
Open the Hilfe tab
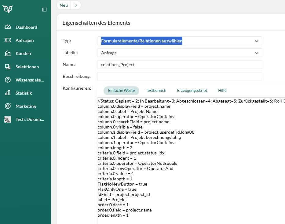[x=222, y=90]
